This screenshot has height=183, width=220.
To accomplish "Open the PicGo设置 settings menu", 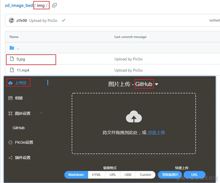I will point(24,142).
